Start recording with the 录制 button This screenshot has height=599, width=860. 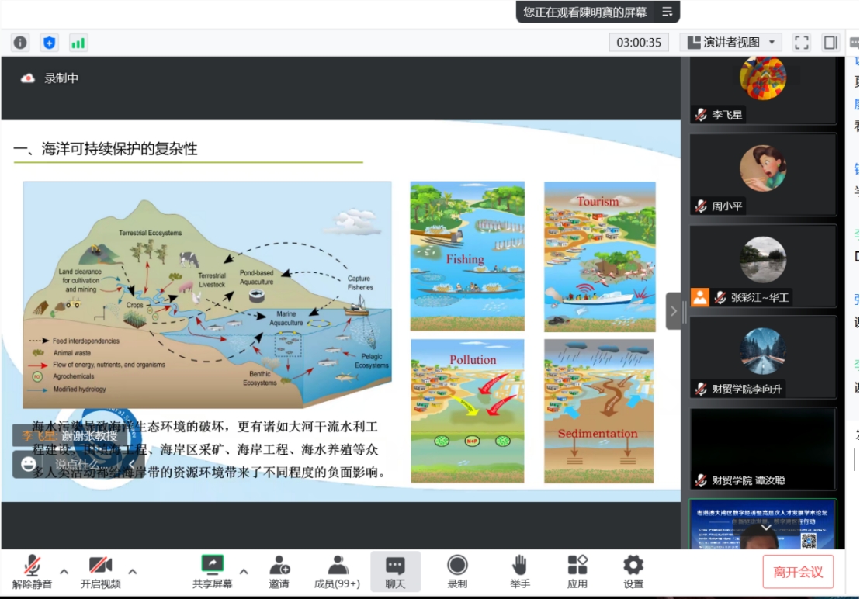(x=457, y=572)
